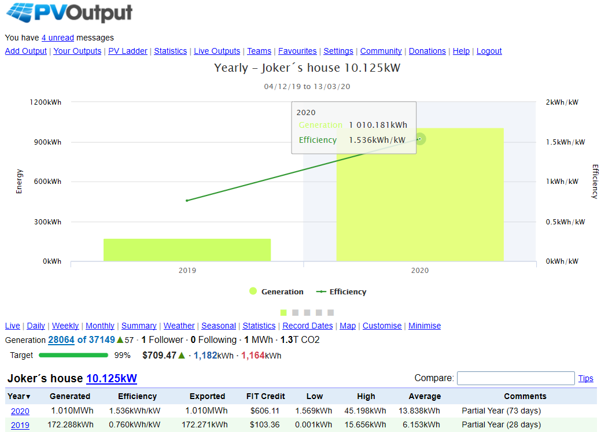Open Favourites
The image size is (601, 432).
297,51
